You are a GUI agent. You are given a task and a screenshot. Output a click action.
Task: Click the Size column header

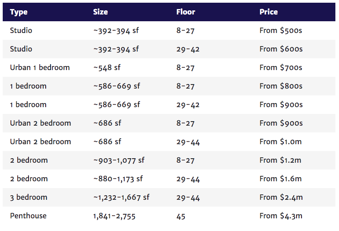pyautogui.click(x=100, y=12)
